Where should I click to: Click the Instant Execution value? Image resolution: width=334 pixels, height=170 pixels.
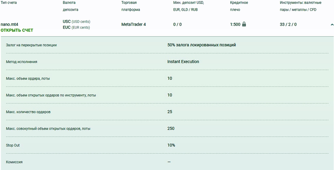[x=183, y=62]
